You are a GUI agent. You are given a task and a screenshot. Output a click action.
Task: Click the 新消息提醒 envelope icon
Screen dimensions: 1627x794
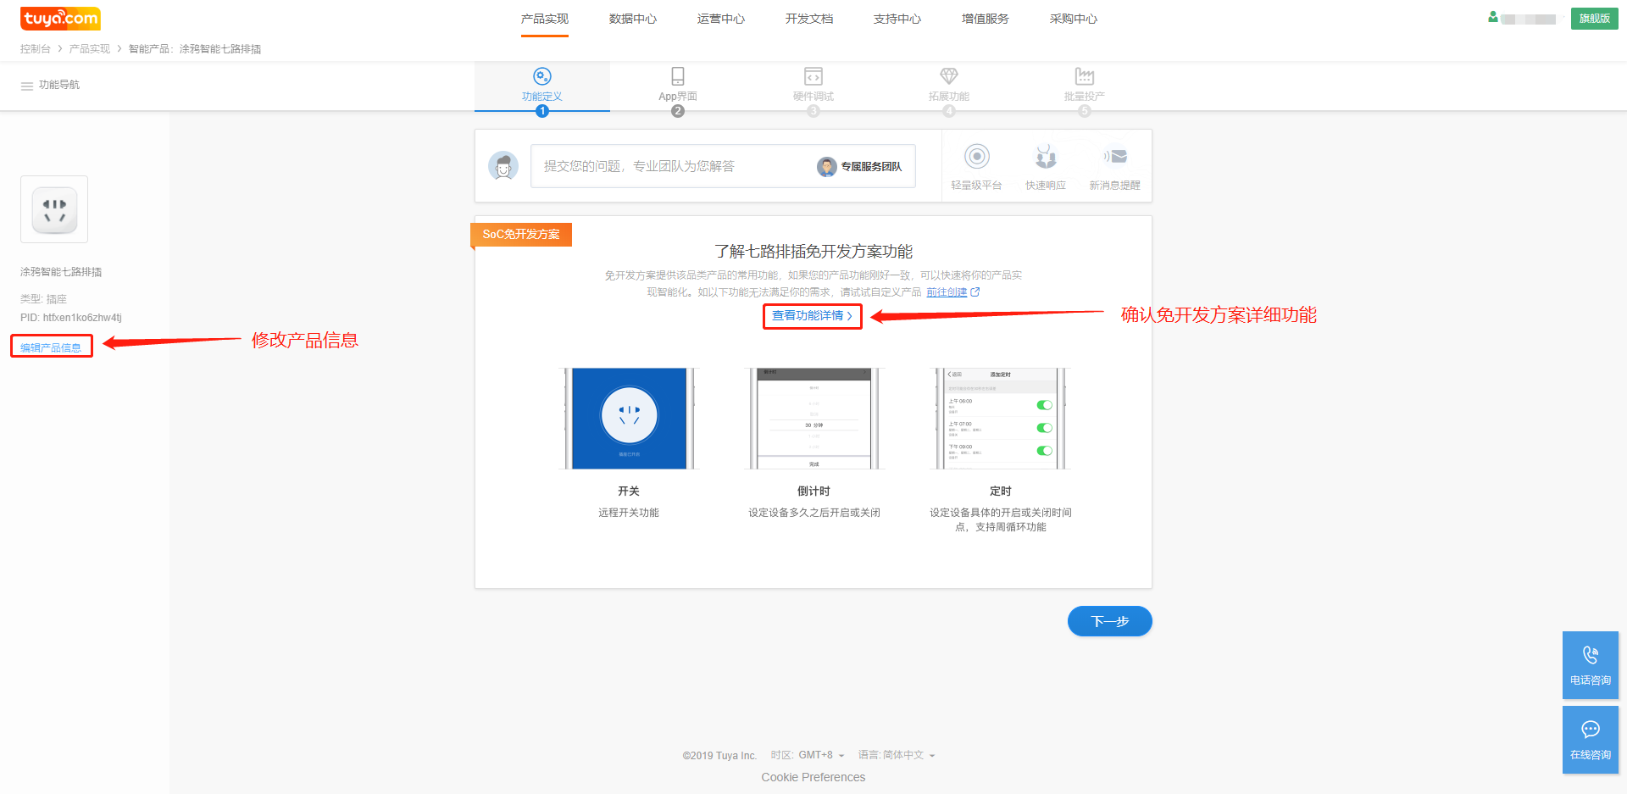coord(1115,157)
